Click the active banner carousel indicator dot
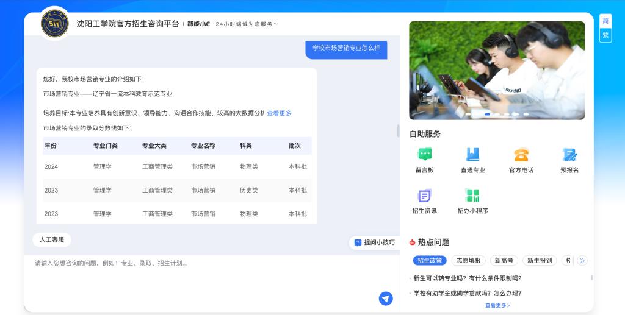 pyautogui.click(x=488, y=114)
